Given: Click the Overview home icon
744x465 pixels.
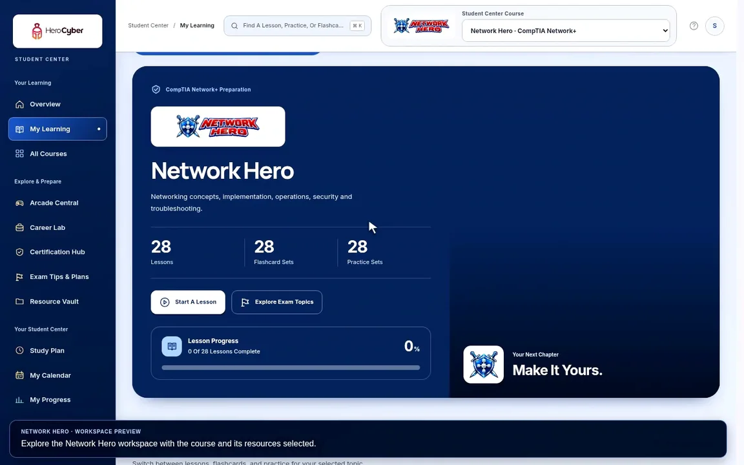Looking at the screenshot, I should pos(19,105).
